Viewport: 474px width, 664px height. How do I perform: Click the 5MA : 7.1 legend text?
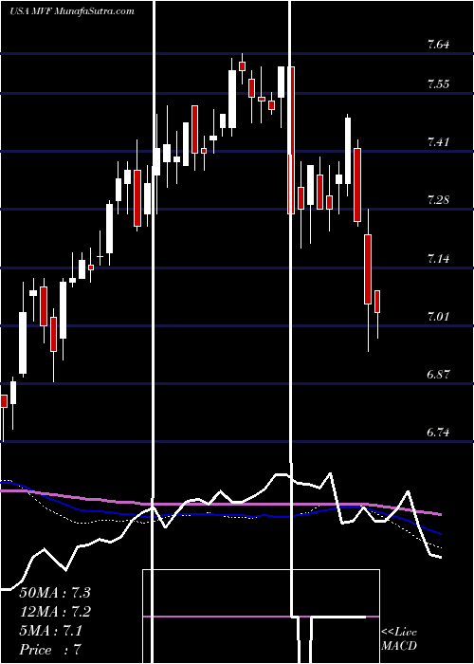click(x=51, y=631)
